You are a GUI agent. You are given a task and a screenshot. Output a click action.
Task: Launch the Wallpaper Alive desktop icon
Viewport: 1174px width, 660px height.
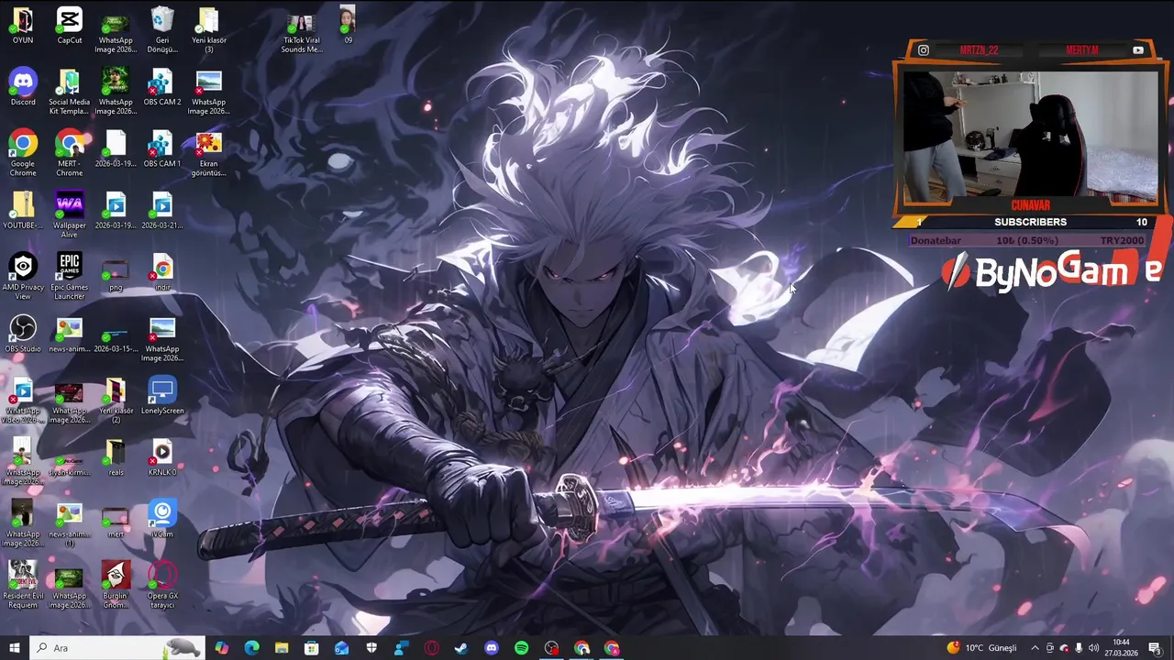click(70, 214)
